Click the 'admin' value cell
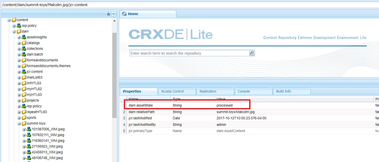The width and height of the screenshot is (379, 162). pos(222,125)
